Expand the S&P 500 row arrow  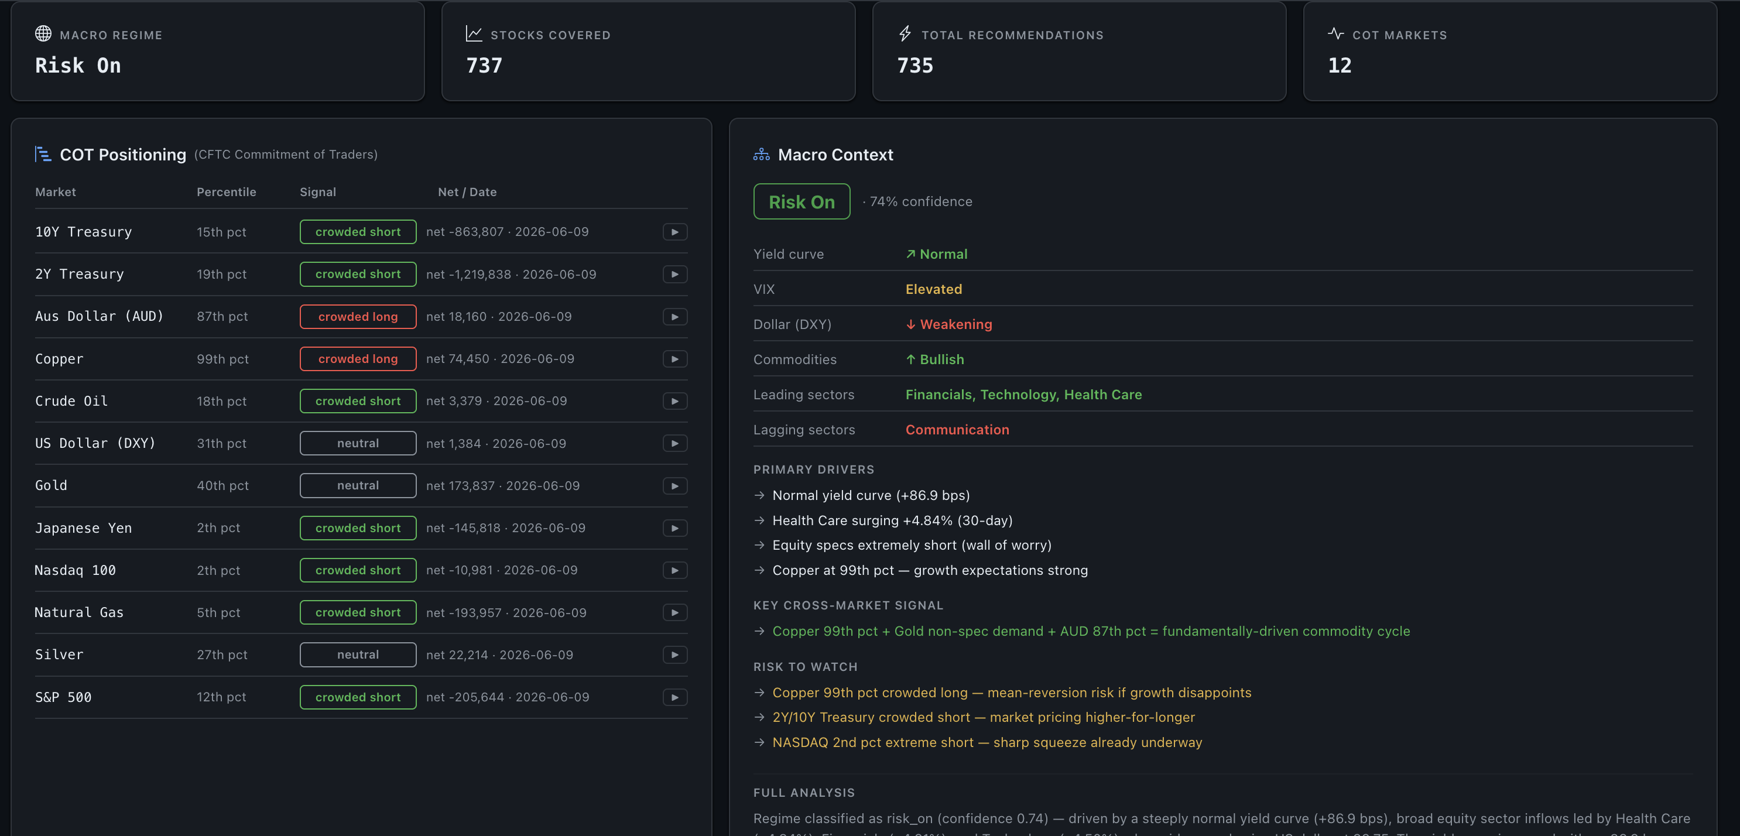675,698
